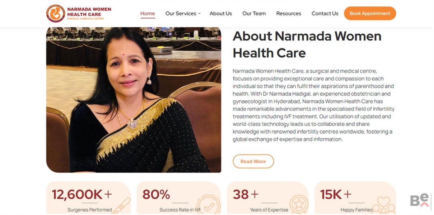
Task: Open the Resources menu item
Action: coord(289,14)
